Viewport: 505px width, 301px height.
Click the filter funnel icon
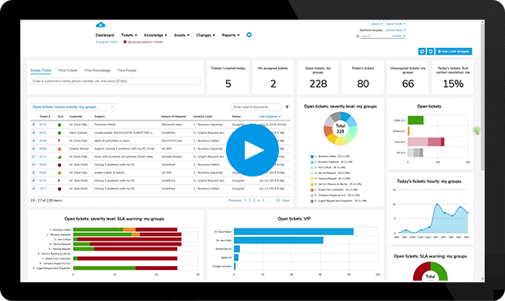pyautogui.click(x=287, y=107)
